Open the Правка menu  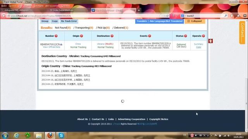pos(12,6)
